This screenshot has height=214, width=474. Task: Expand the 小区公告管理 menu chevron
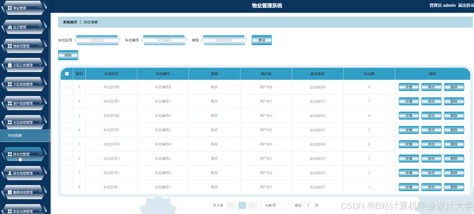click(40, 65)
